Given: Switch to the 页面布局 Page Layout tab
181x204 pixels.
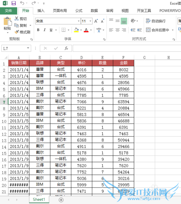Looking at the screenshot, I should [60, 10].
